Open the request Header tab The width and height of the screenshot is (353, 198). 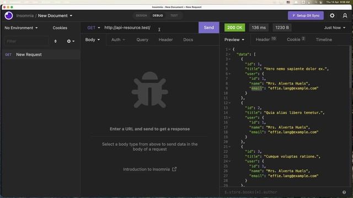pos(165,40)
